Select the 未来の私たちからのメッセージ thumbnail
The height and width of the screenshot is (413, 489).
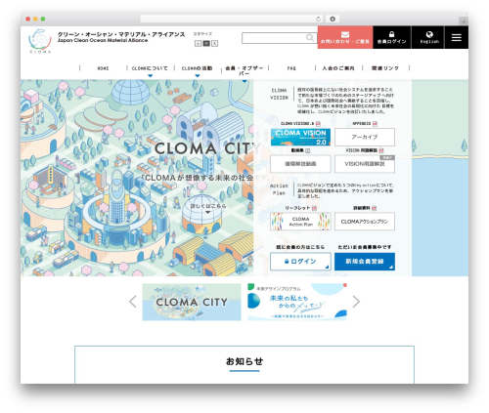(297, 302)
